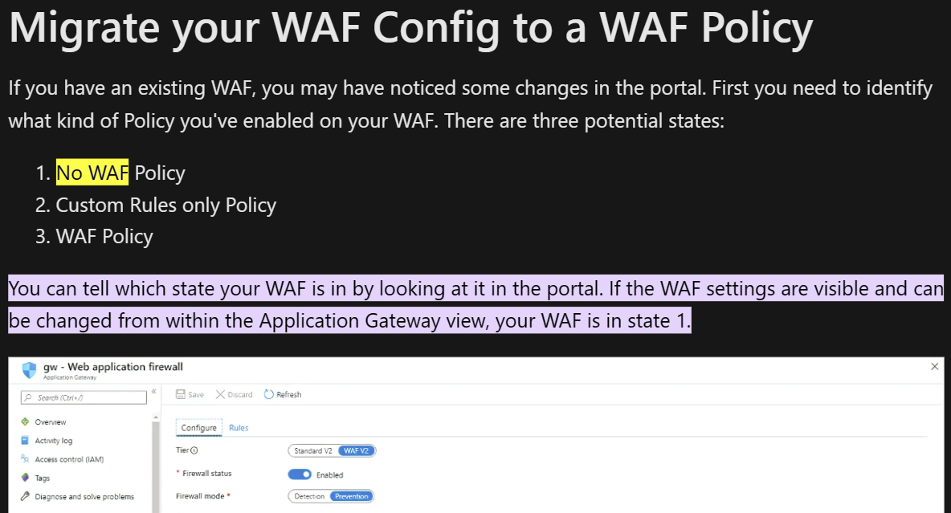The height and width of the screenshot is (513, 951).
Task: Toggle the Firewall status switch
Action: [x=300, y=474]
